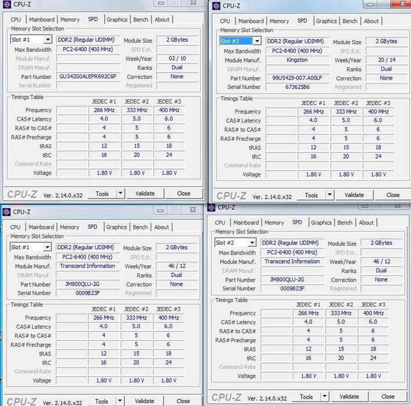Open Graphics tab in Slot #2 window

tap(321, 223)
